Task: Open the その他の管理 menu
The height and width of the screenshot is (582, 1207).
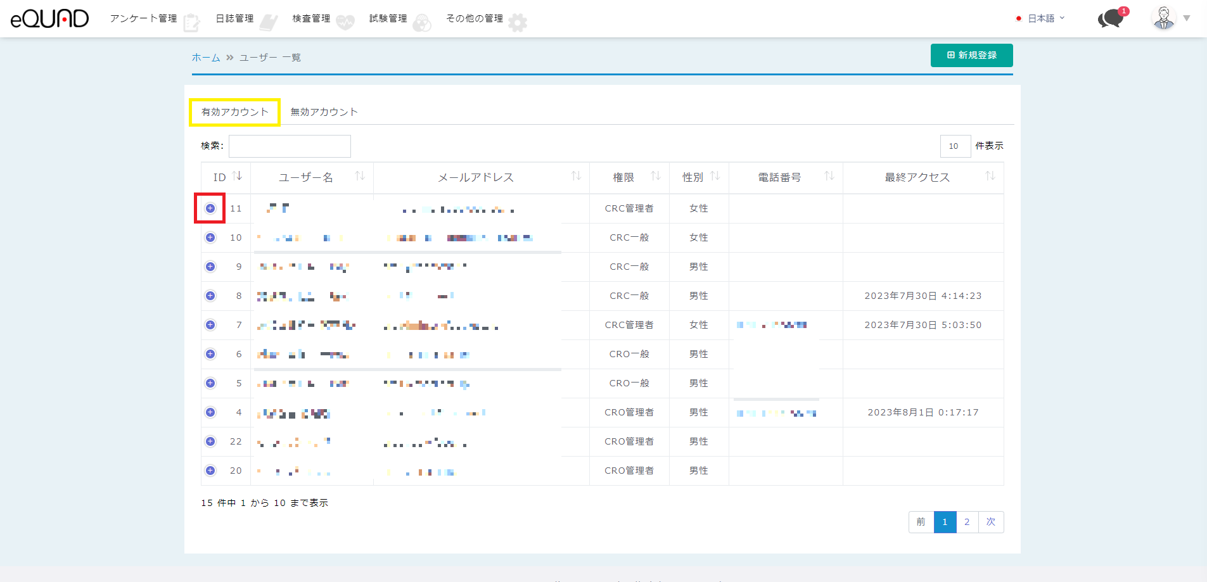Action: (x=475, y=18)
